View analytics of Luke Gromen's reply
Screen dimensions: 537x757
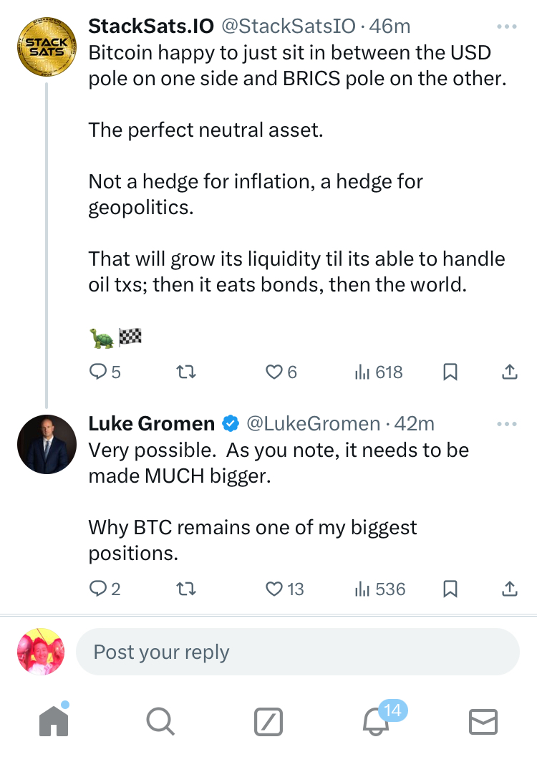362,589
